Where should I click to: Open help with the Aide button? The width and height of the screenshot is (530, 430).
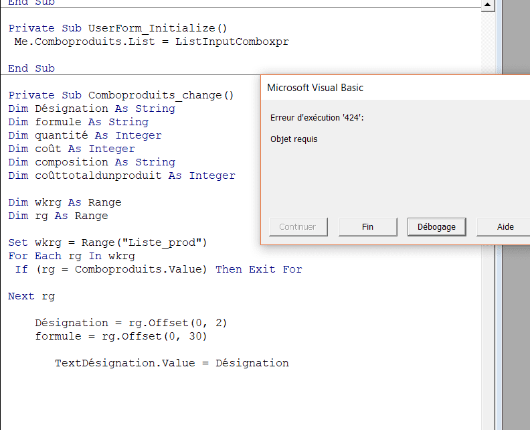505,227
